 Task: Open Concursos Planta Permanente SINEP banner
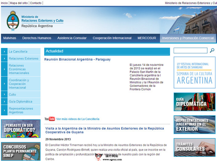click(x=21, y=151)
